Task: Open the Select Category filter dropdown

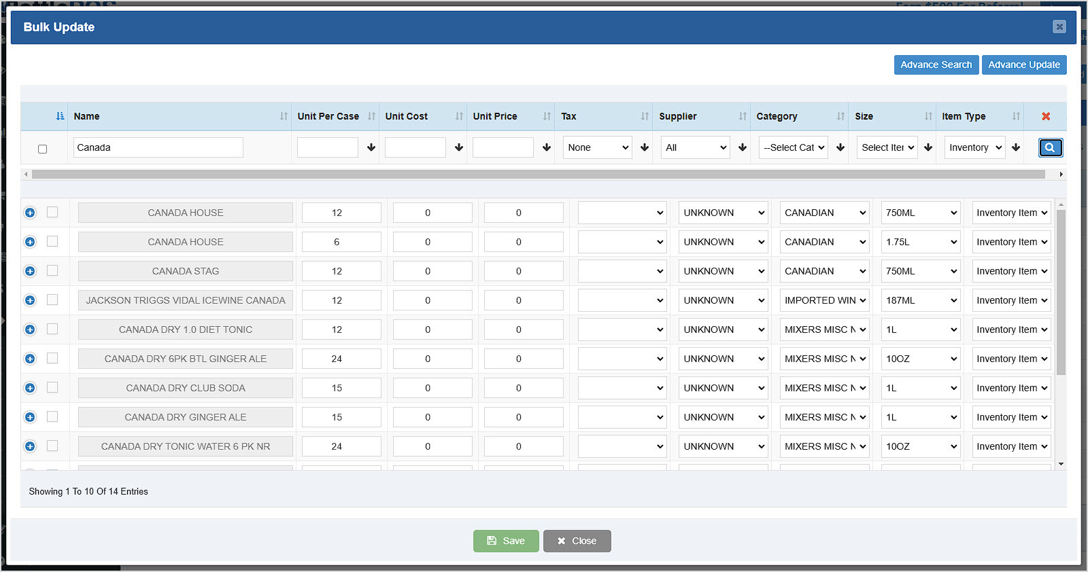Action: (x=794, y=147)
